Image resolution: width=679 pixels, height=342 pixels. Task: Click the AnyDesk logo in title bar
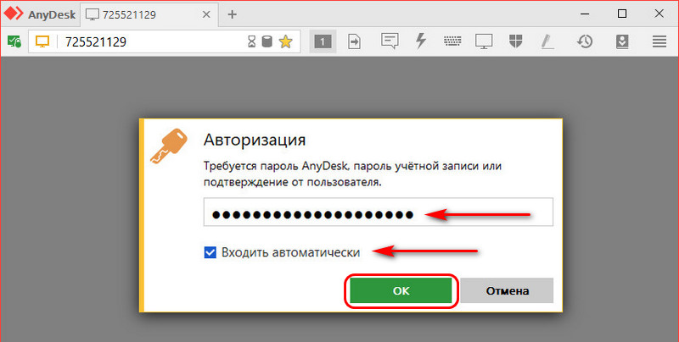[x=14, y=14]
